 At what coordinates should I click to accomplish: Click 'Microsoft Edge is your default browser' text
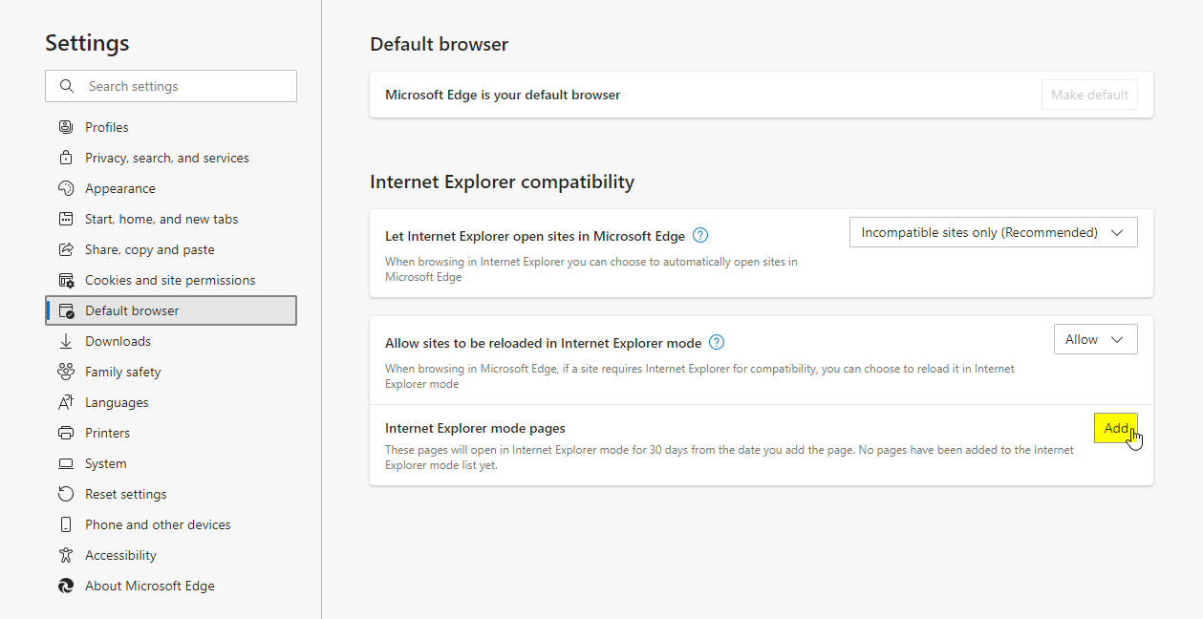point(503,95)
